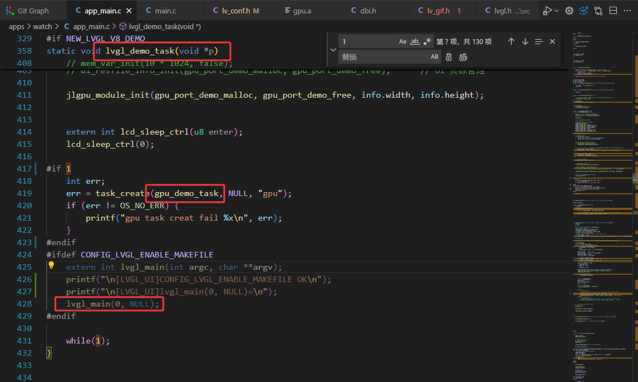Click the gpu_demo_task identifier on line 419
The height and width of the screenshot is (382, 638).
[187, 193]
